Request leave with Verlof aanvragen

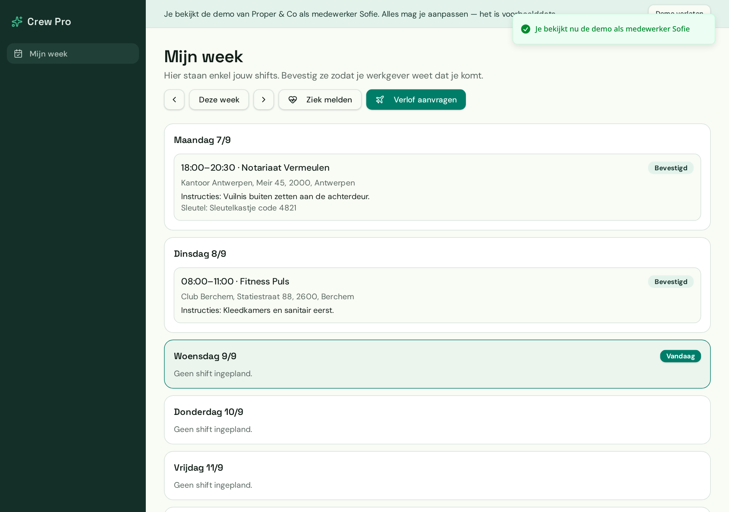[416, 100]
